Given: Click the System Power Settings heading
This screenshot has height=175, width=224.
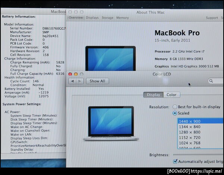Looking at the screenshot, I should [x=22, y=104].
